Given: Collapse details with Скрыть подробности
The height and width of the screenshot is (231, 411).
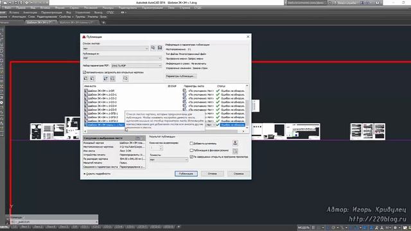Looking at the screenshot, I should coord(97,174).
